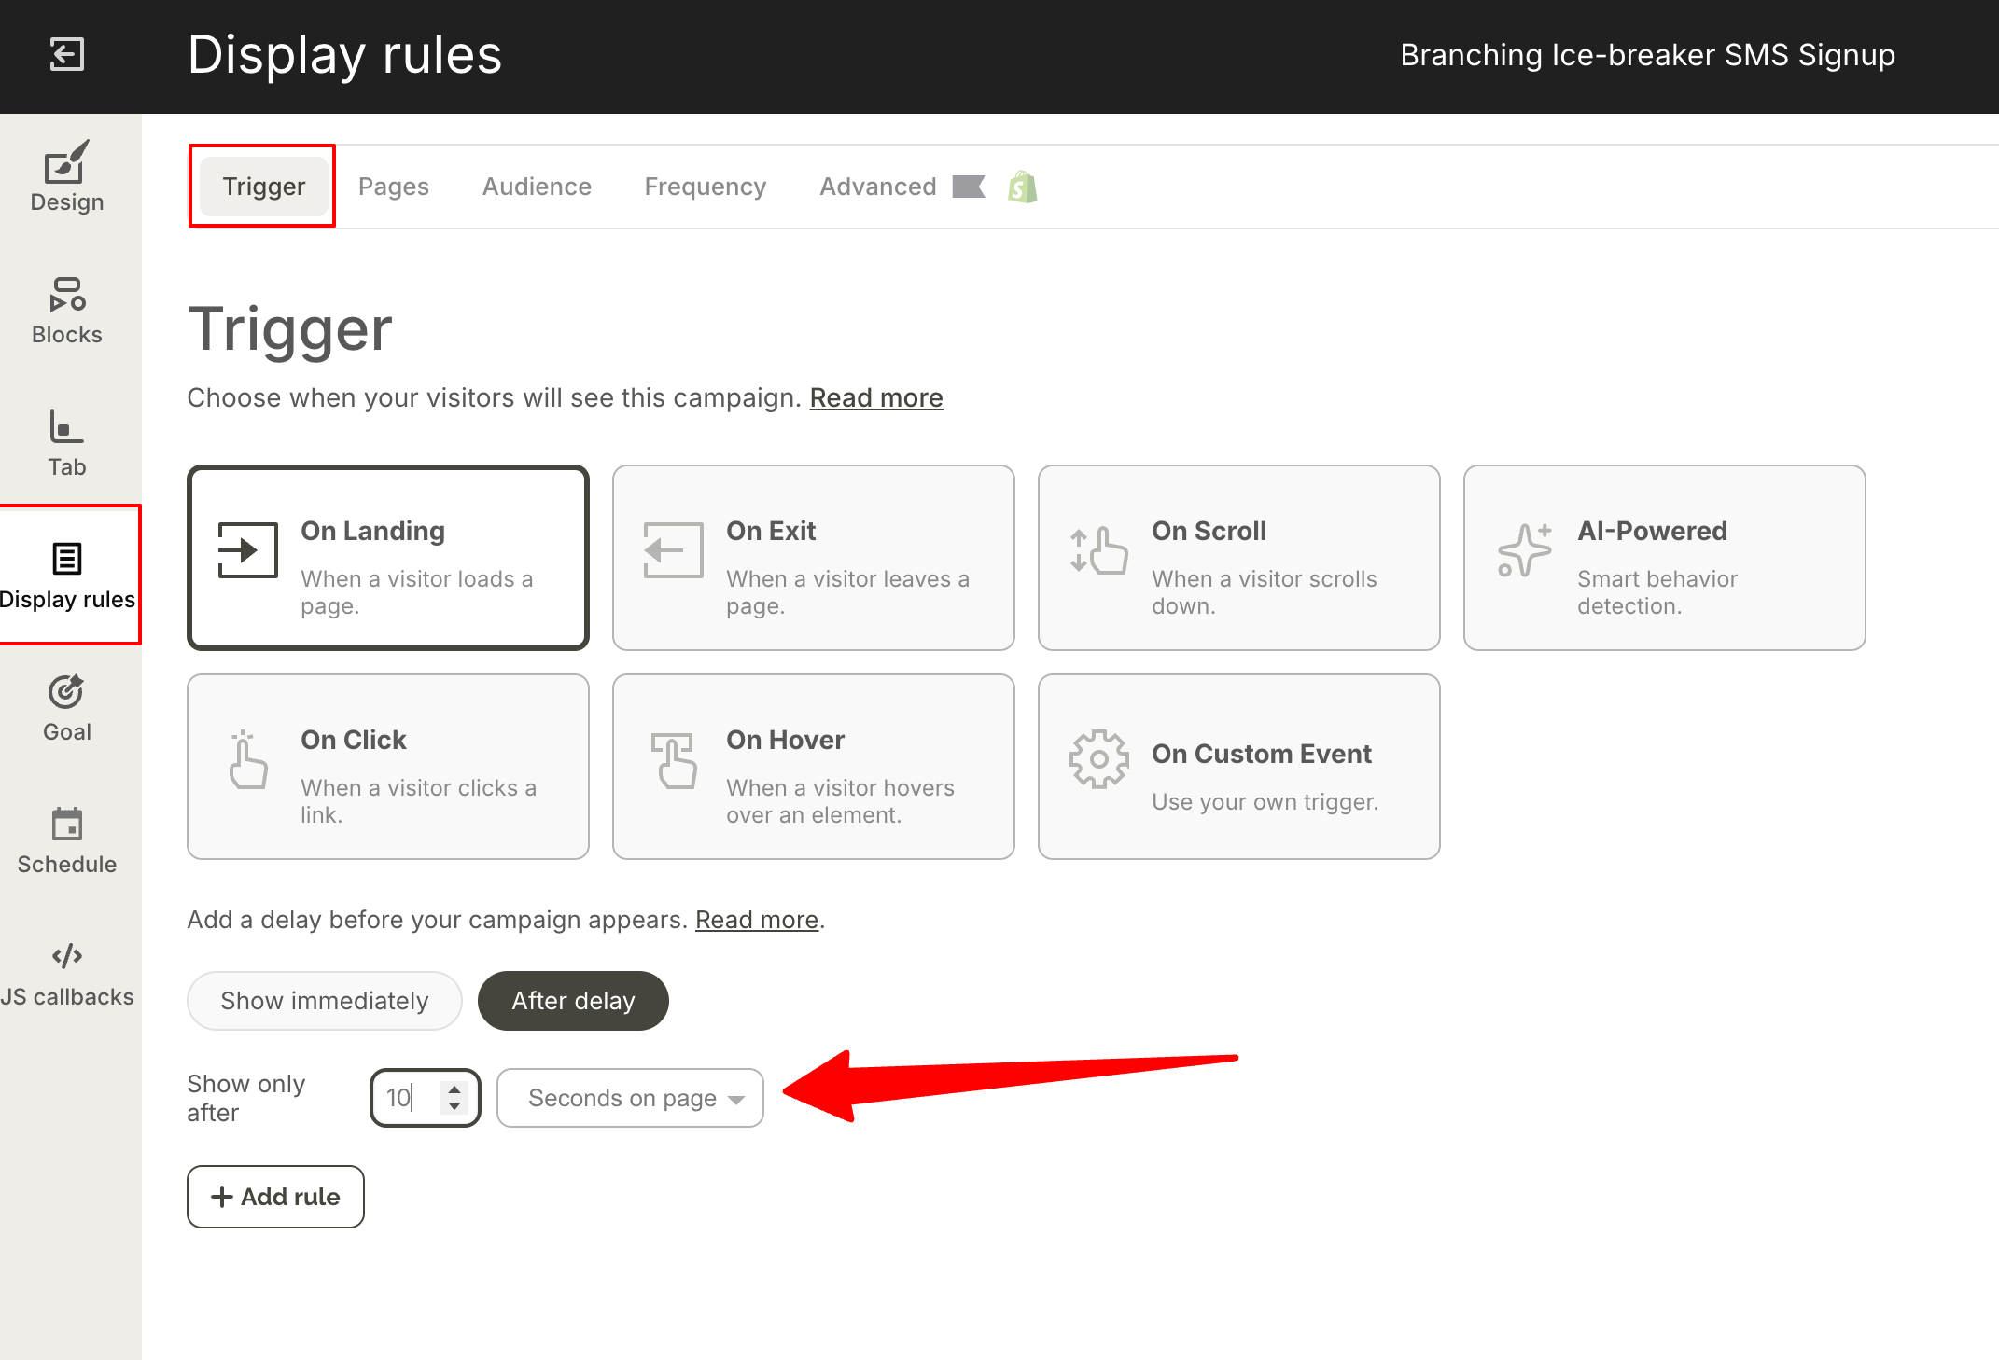Click the Add rule button
The height and width of the screenshot is (1360, 1999).
point(274,1197)
